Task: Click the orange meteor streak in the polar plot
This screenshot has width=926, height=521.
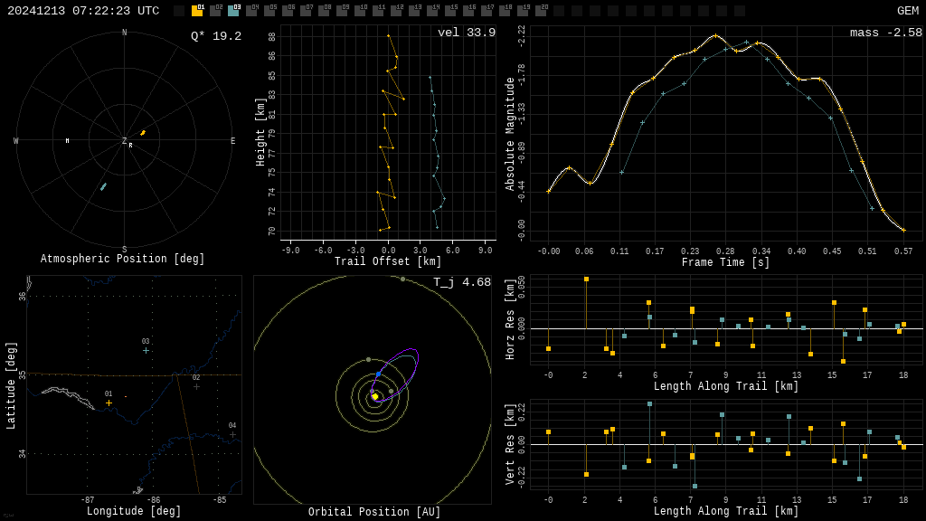Action: (x=143, y=133)
